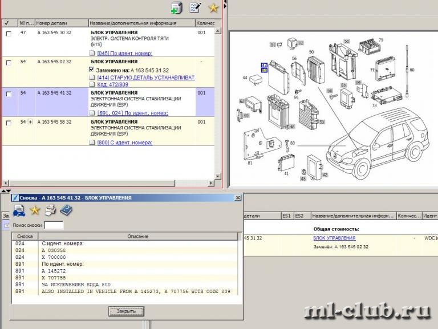Image resolution: width=438 pixels, height=329 pixels.
Task: Open the help book icon in footnote dialog
Action: coord(66,211)
